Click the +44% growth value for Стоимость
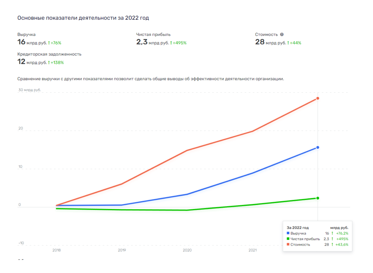Screen dimensions: 373x273 295,43
